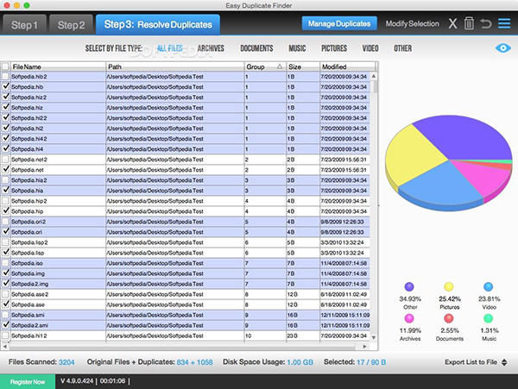Click the Softpedia.ori2 file name
The height and width of the screenshot is (389, 518).
tap(28, 222)
